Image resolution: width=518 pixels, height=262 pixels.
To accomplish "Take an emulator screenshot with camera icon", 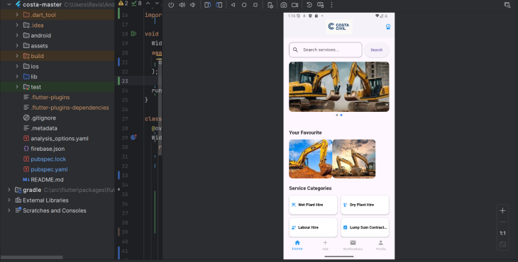I will [x=283, y=5].
